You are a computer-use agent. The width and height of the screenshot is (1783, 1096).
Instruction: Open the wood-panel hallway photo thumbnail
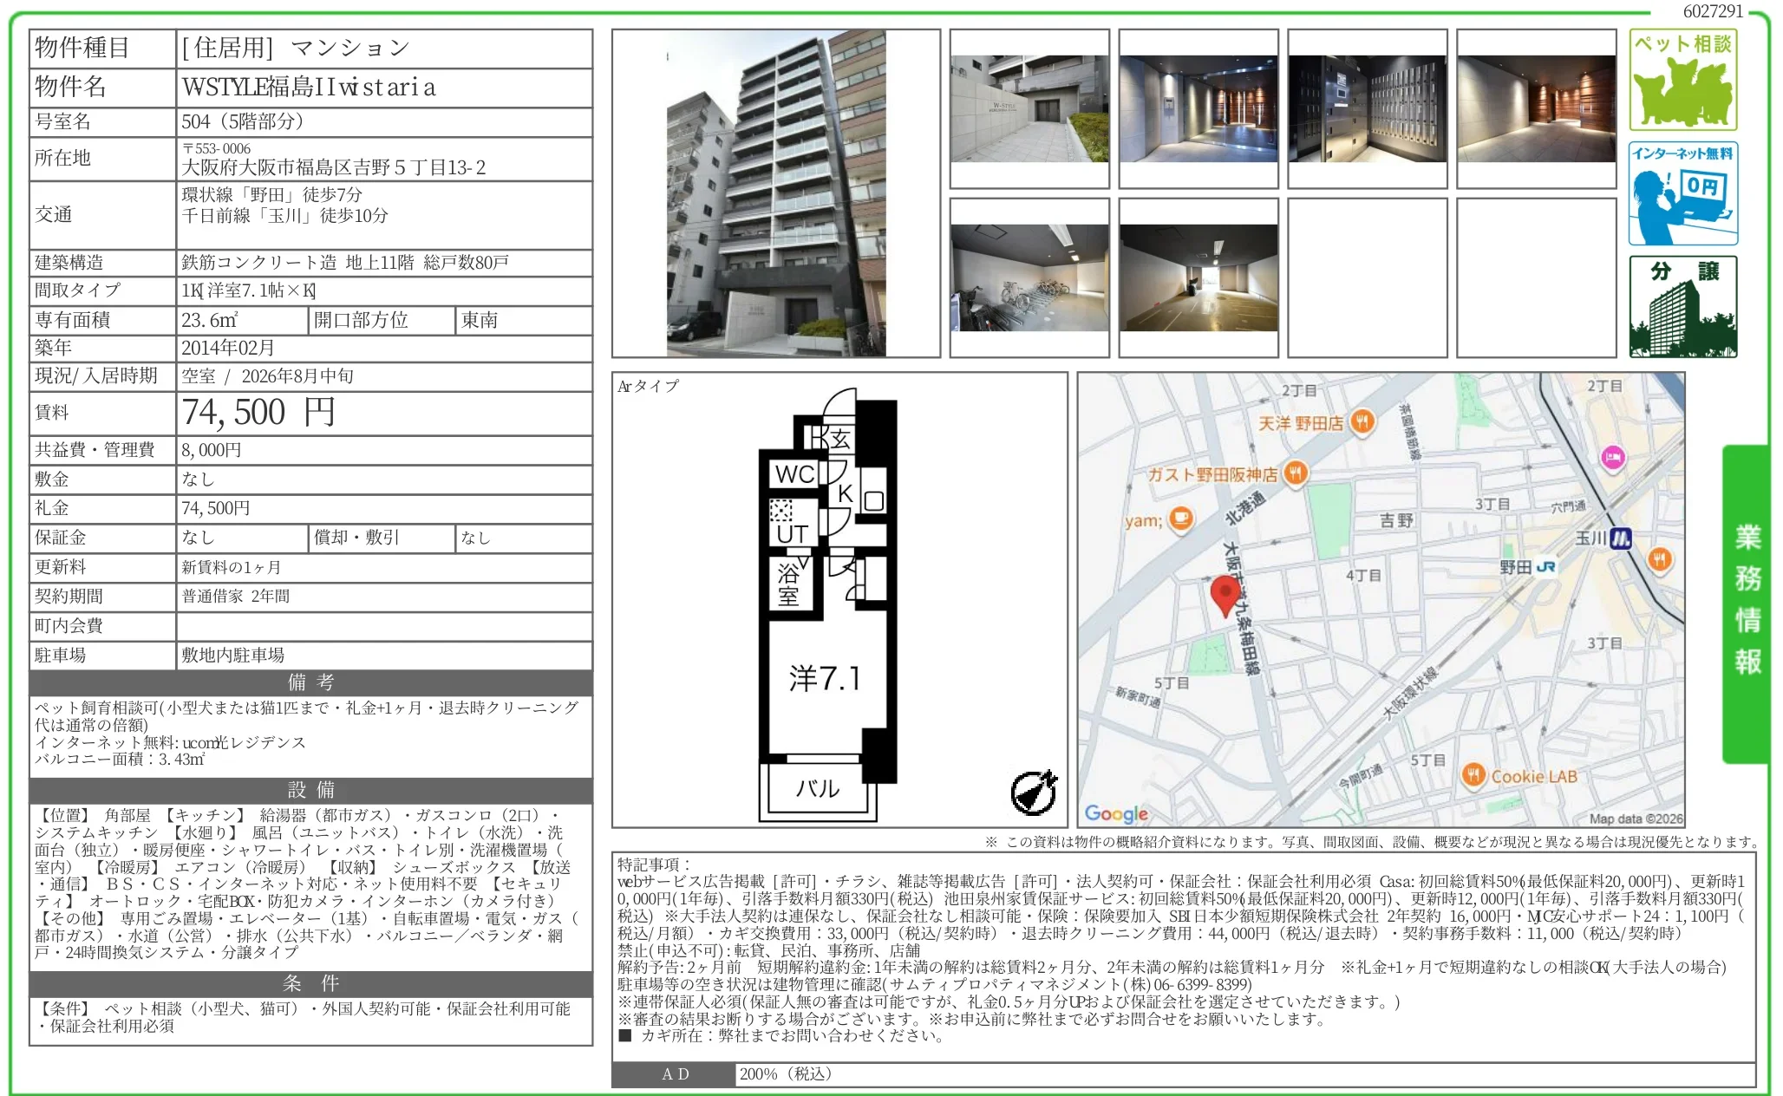coord(1537,109)
